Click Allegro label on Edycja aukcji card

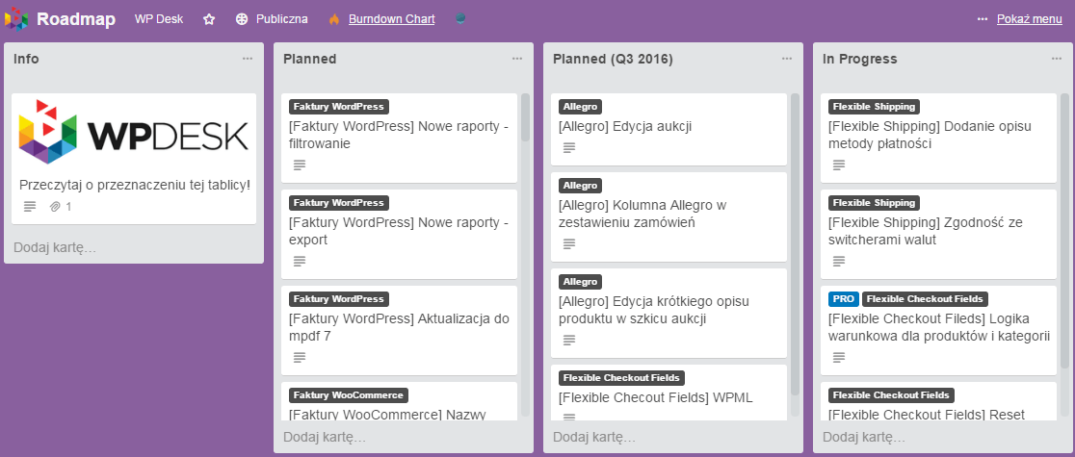[x=581, y=106]
